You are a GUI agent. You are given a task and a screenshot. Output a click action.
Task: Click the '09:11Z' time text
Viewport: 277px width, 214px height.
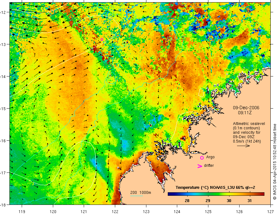point(245,112)
